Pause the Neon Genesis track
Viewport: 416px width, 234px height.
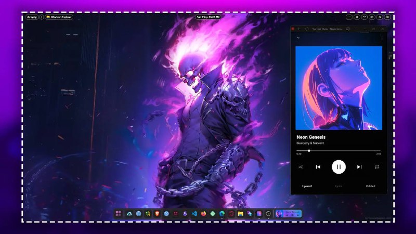[x=339, y=167]
